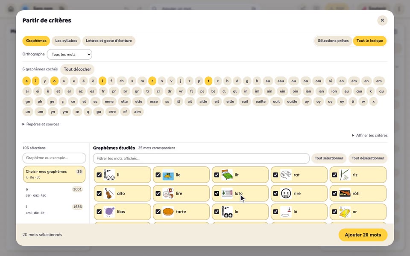Image resolution: width=410 pixels, height=256 pixels.
Task: Expand Repères et sources
Action: [x=41, y=124]
